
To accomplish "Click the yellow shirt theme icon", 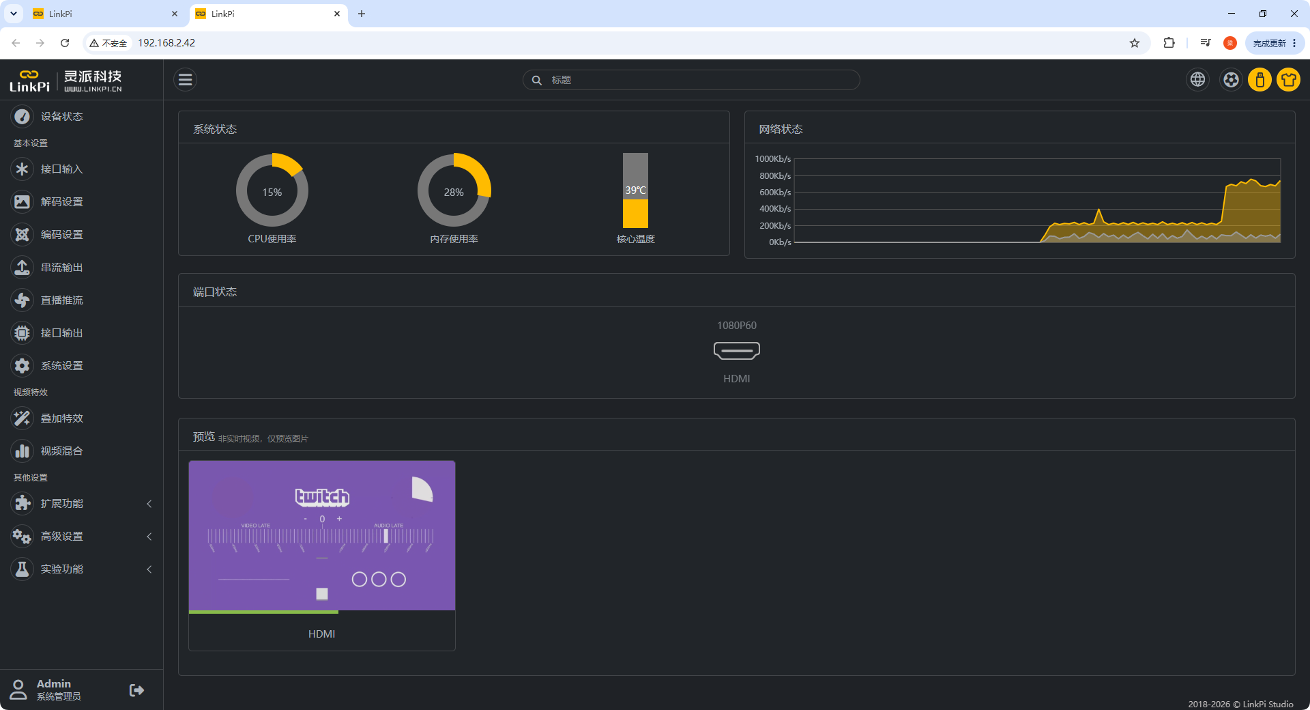I will [1288, 80].
